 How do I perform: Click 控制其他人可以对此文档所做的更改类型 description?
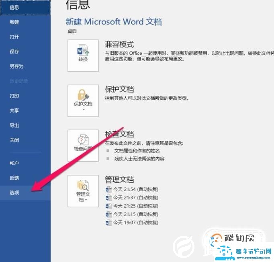point(147,98)
